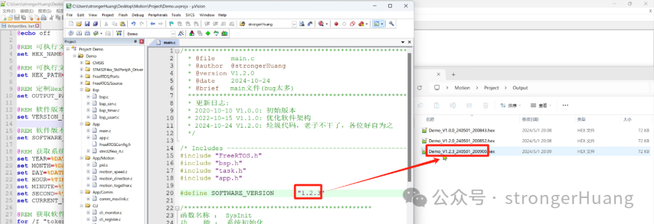Insert bookmark flag icon
Screen dimensions: 654x224
[171, 24]
